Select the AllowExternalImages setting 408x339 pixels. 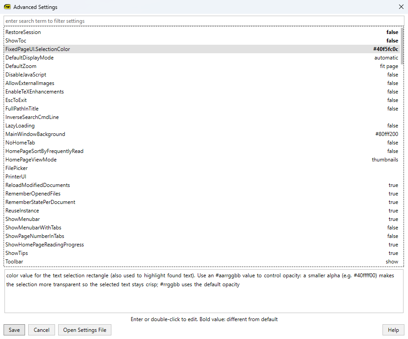click(x=202, y=83)
